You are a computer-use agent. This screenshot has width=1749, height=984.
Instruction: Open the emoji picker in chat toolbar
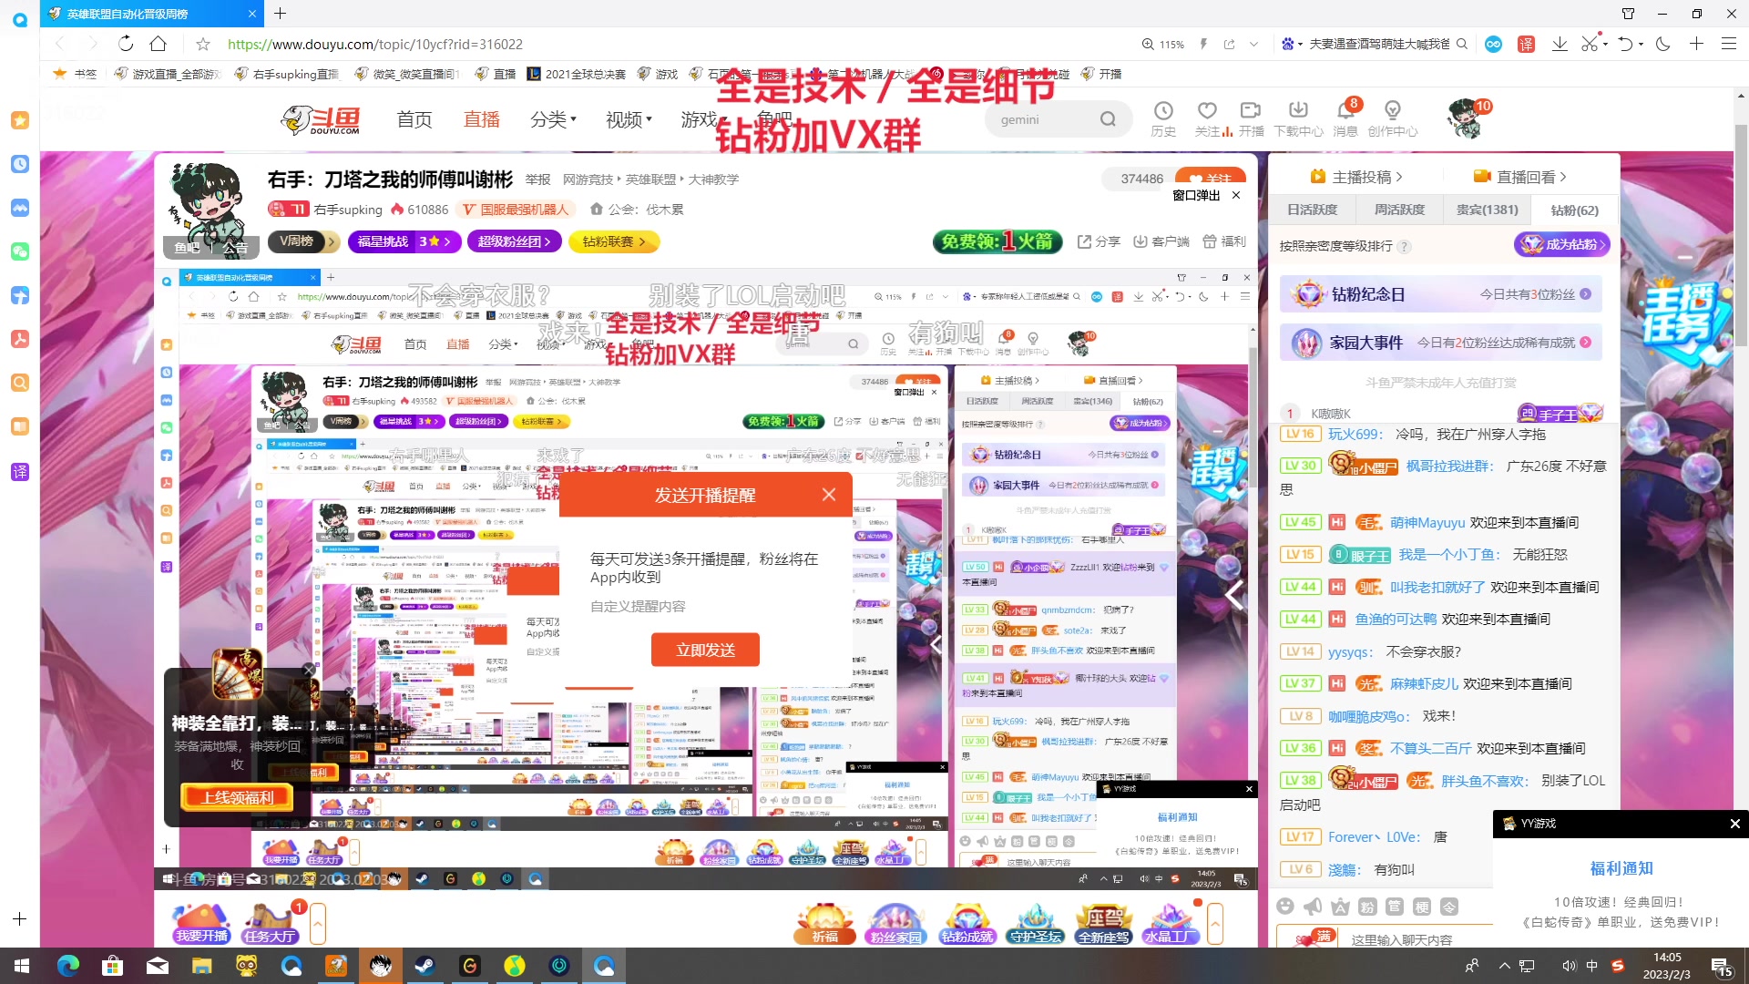(x=1285, y=906)
